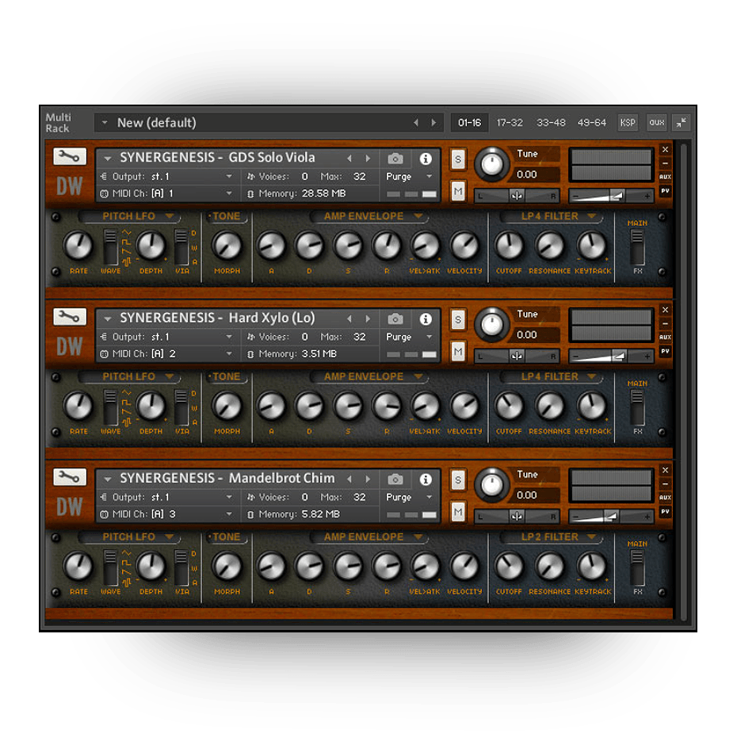Open the multi preset dropdown beside New (default)
Image resolution: width=737 pixels, height=737 pixels.
[105, 123]
